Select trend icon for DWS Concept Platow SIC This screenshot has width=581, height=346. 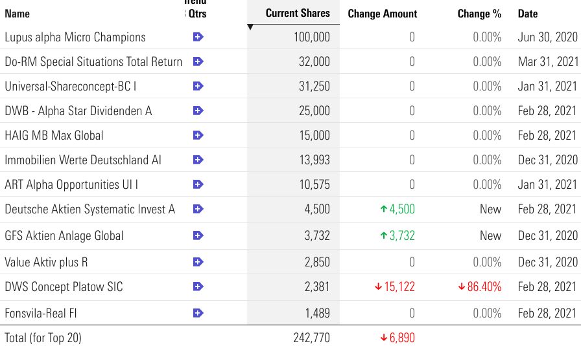[x=198, y=287]
